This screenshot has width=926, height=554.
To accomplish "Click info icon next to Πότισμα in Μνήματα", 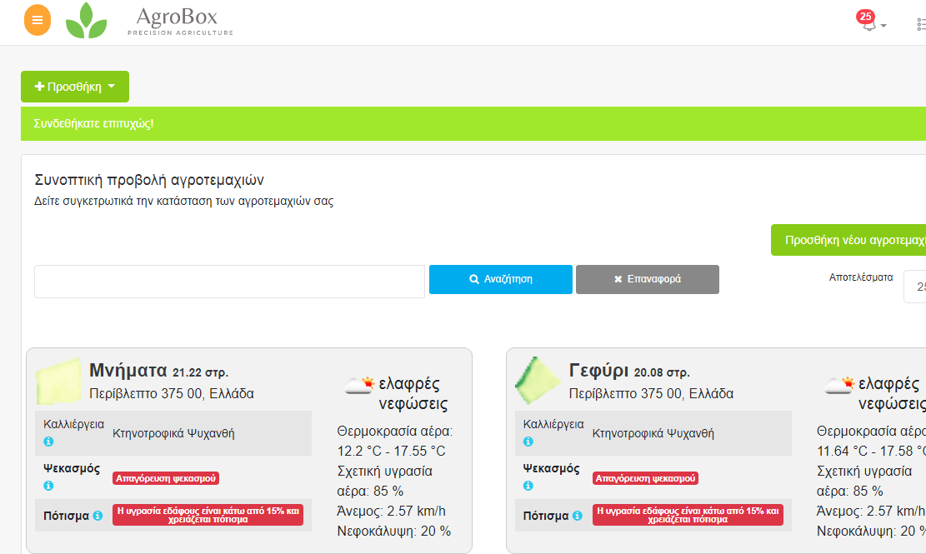I will 98,516.
